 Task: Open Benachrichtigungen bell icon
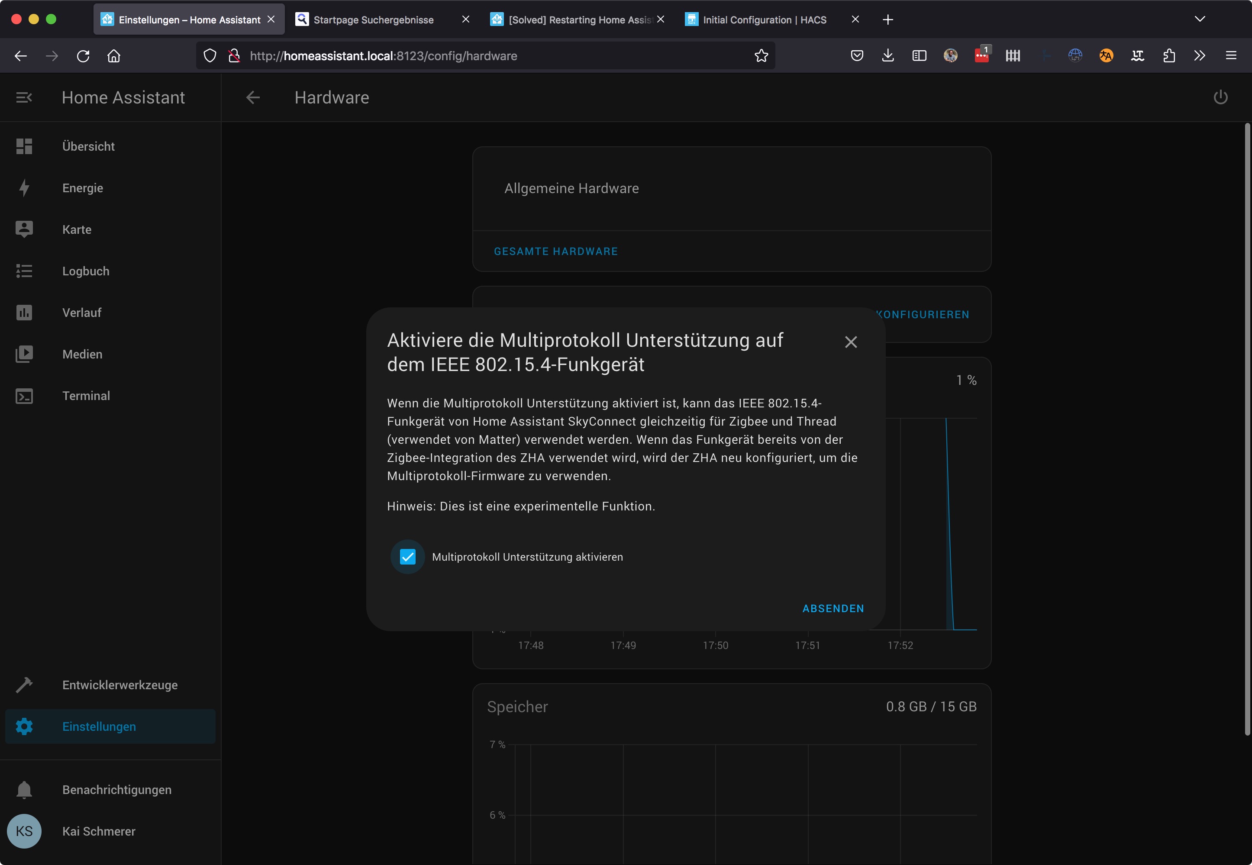click(x=24, y=790)
